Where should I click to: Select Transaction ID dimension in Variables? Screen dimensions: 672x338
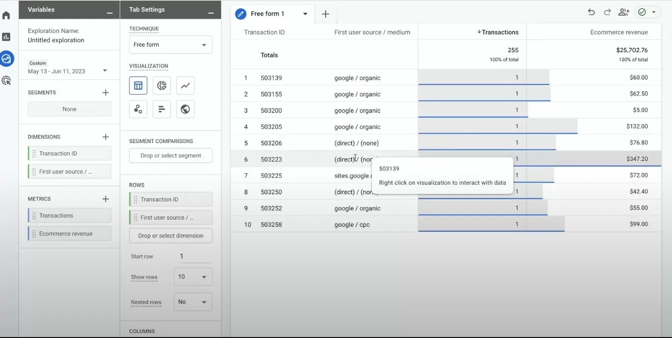pyautogui.click(x=69, y=153)
